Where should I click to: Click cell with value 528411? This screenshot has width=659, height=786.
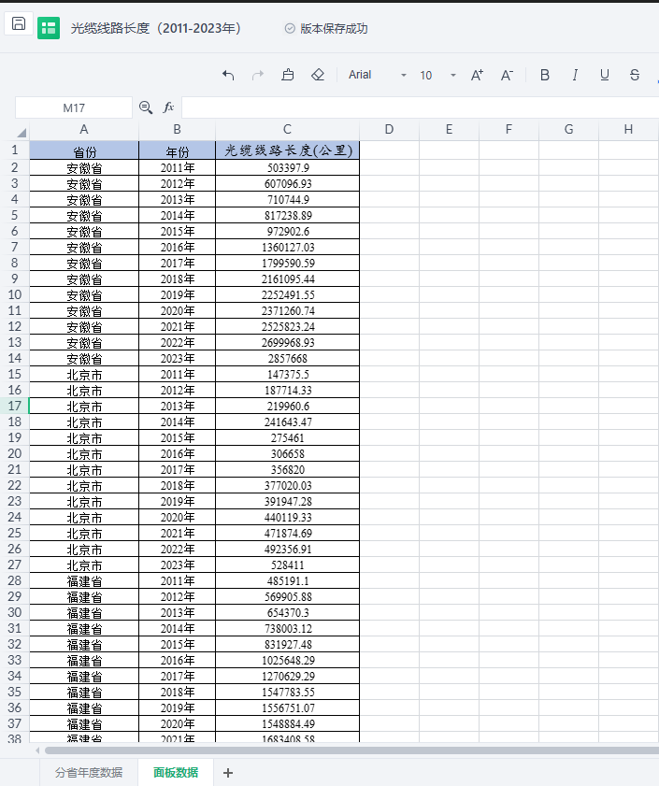click(x=287, y=564)
